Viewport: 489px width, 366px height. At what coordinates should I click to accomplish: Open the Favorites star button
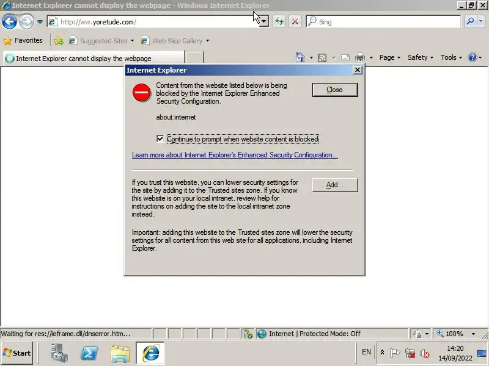click(x=23, y=40)
